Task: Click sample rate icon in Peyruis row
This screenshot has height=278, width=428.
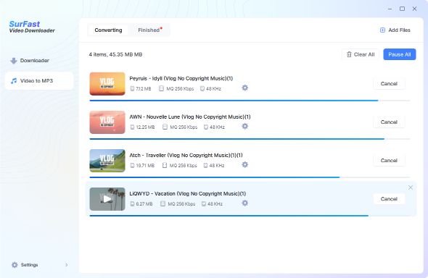Action: 202,89
